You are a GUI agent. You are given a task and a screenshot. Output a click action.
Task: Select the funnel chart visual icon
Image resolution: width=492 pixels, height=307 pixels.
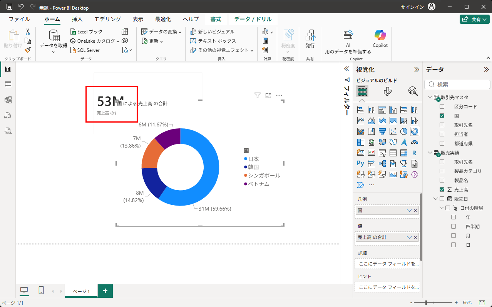tap(382, 131)
